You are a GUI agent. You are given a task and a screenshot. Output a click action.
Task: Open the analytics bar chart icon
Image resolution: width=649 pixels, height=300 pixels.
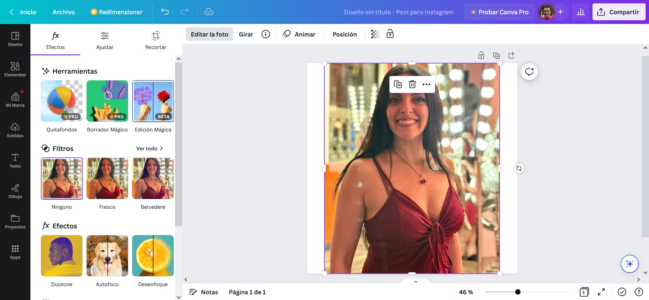pos(581,12)
